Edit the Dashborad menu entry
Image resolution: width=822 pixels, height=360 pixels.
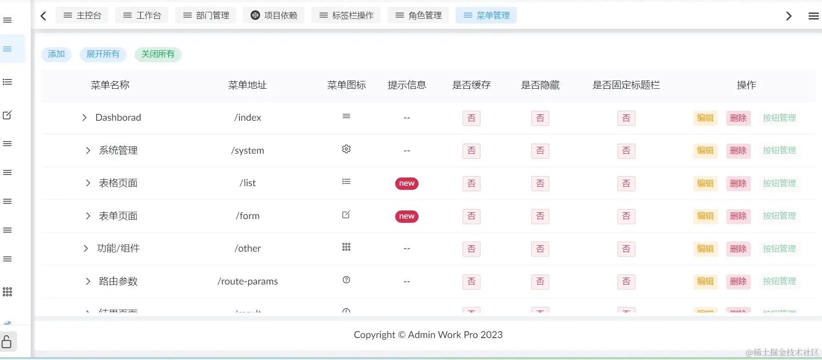tap(705, 118)
